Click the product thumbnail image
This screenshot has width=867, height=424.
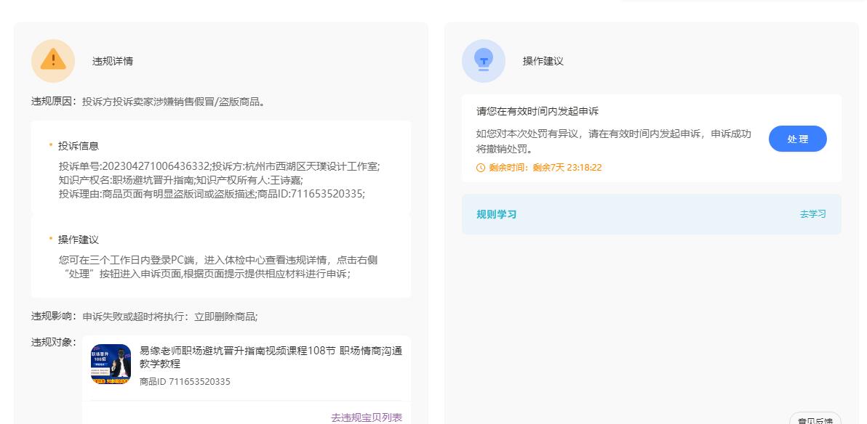click(x=111, y=364)
